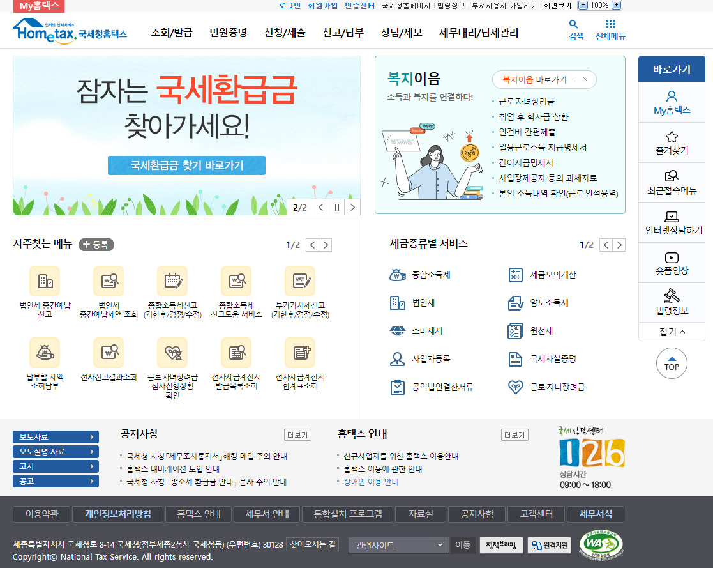Open the 신고/납부 menu
Viewport: 713px width, 568px height.
(x=343, y=33)
